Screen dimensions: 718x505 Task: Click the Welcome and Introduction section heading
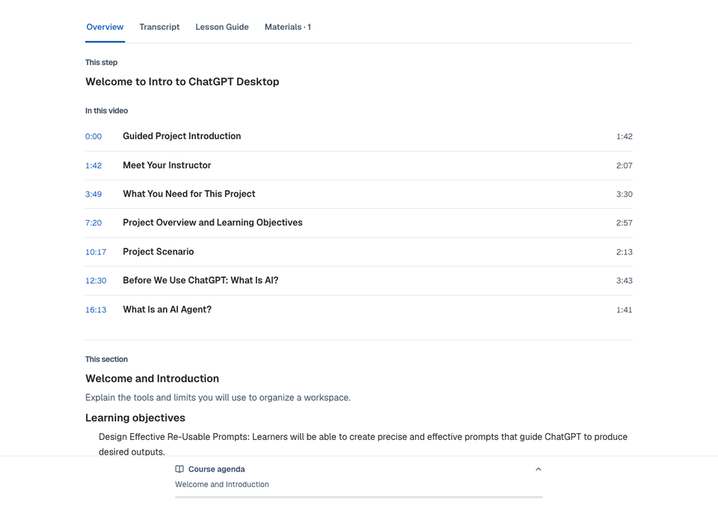(152, 379)
